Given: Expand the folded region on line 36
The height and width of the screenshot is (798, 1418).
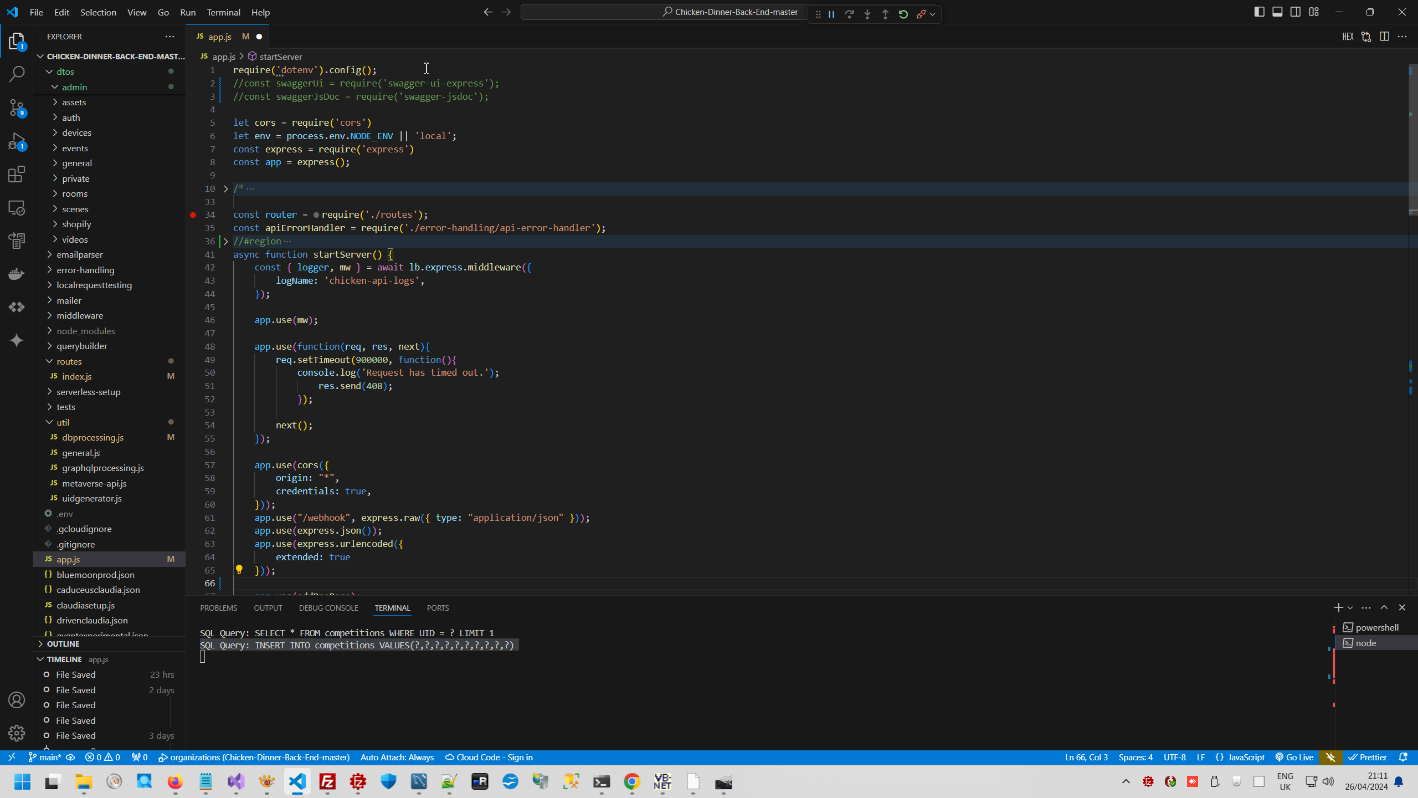Looking at the screenshot, I should pyautogui.click(x=225, y=242).
